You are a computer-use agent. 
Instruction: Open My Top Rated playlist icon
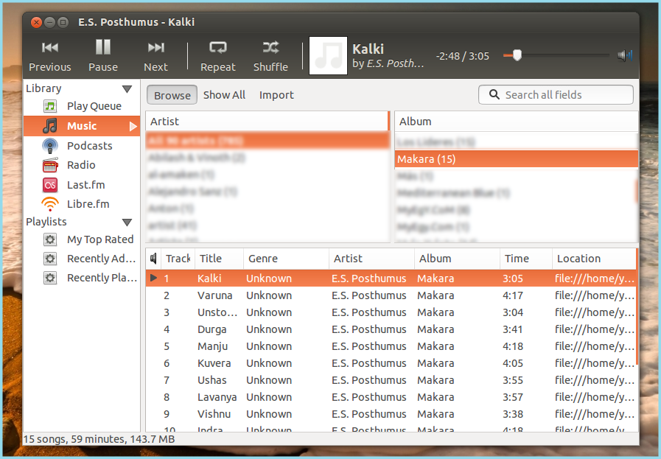50,239
